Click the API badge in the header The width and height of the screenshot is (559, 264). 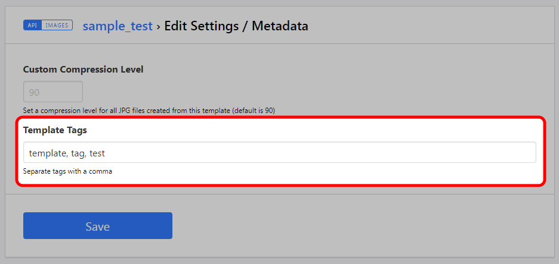pyautogui.click(x=33, y=26)
